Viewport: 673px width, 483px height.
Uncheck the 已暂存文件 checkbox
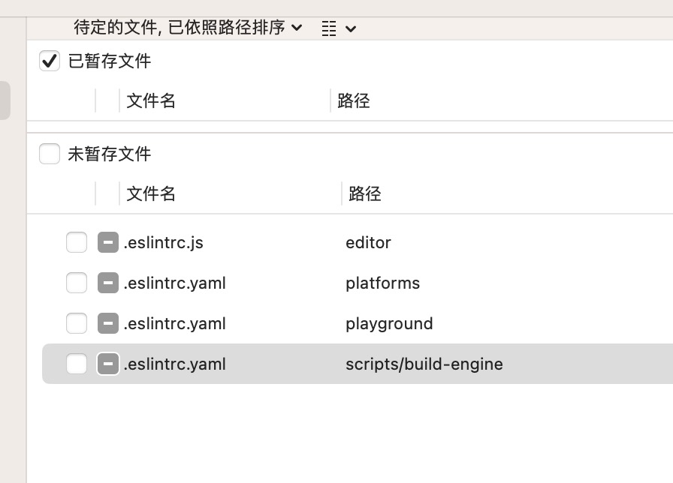pos(50,61)
